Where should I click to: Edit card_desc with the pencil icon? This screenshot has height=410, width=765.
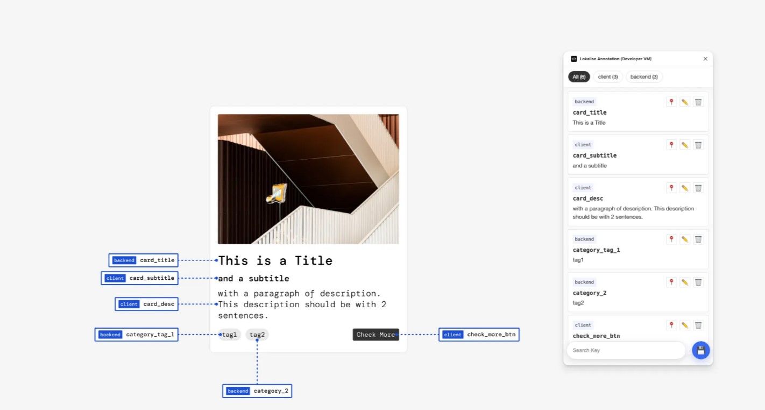point(685,188)
